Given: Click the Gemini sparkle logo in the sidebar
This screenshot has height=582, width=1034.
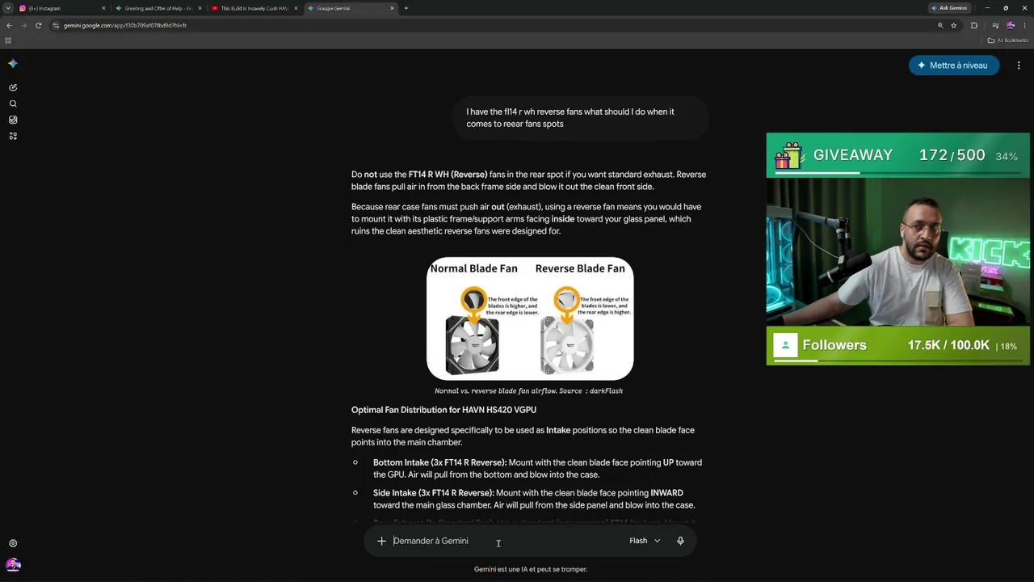Looking at the screenshot, I should pos(13,64).
